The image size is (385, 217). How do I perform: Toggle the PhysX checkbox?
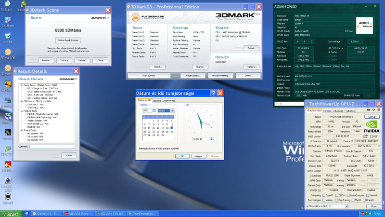point(353,200)
